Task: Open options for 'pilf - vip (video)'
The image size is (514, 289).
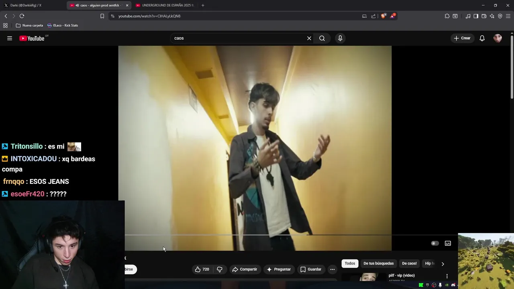Action: pyautogui.click(x=447, y=276)
